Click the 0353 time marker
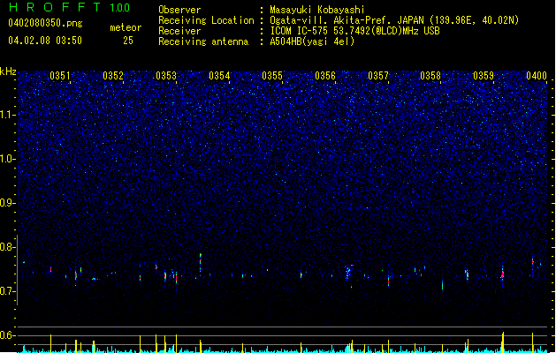The height and width of the screenshot is (353, 556). click(x=166, y=76)
